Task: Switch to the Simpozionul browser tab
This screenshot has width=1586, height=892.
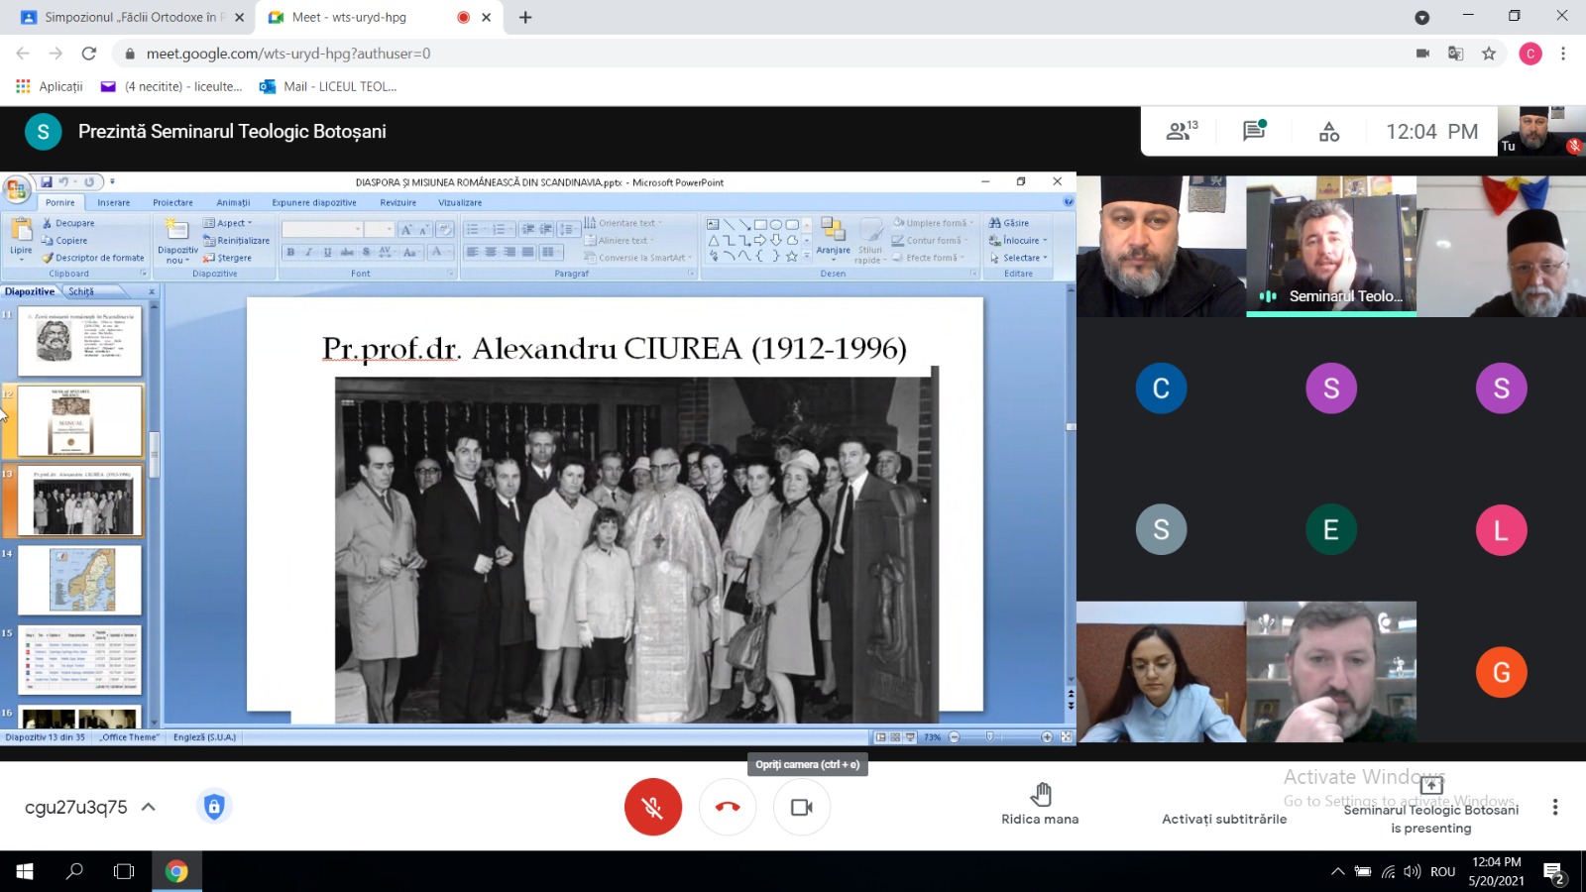Action: (x=129, y=17)
